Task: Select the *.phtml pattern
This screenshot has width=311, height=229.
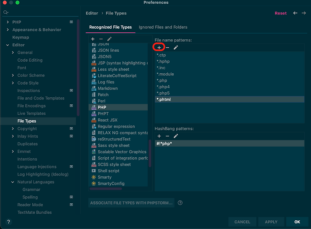Action: tap(229, 99)
